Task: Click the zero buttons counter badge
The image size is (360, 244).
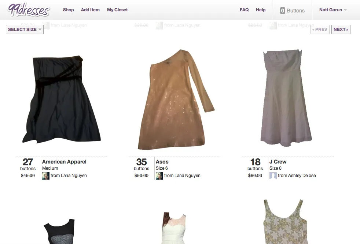Action: click(283, 11)
